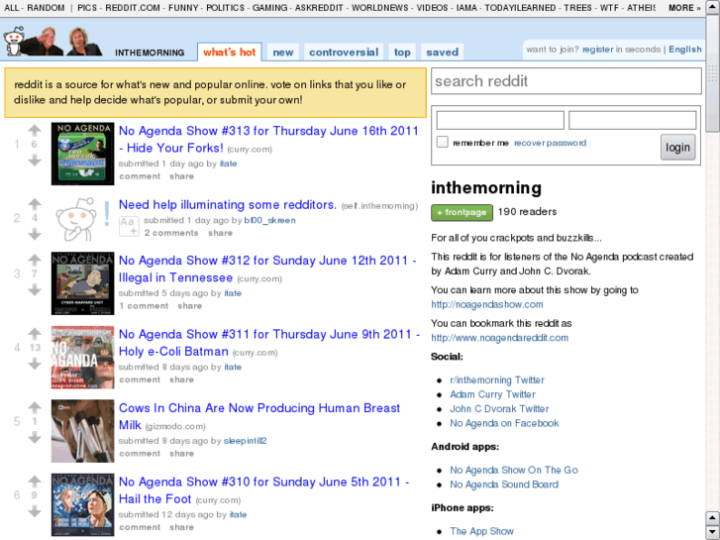This screenshot has width=720, height=540.
Task: Click the 'English' language link
Action: coord(684,50)
